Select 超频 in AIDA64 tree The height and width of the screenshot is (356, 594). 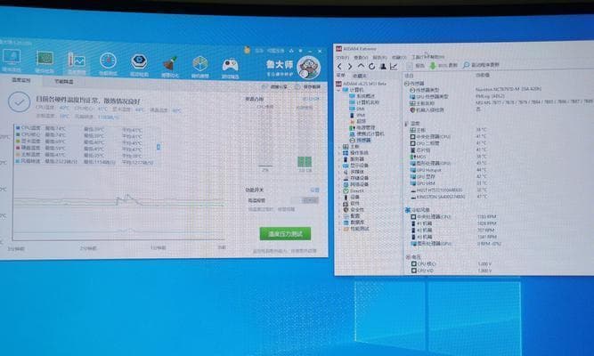tap(358, 121)
